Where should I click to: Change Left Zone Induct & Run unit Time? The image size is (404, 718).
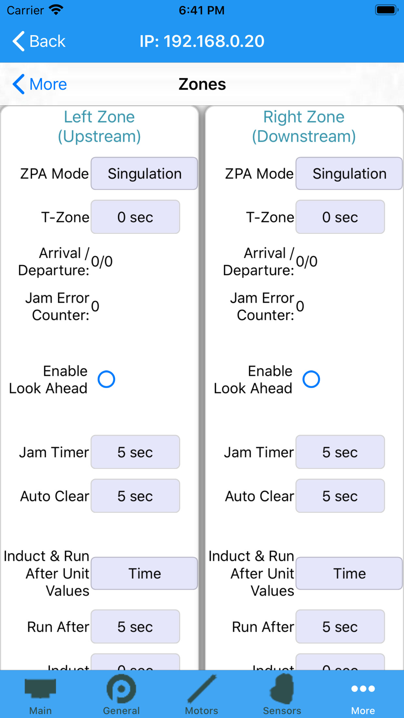(x=144, y=573)
